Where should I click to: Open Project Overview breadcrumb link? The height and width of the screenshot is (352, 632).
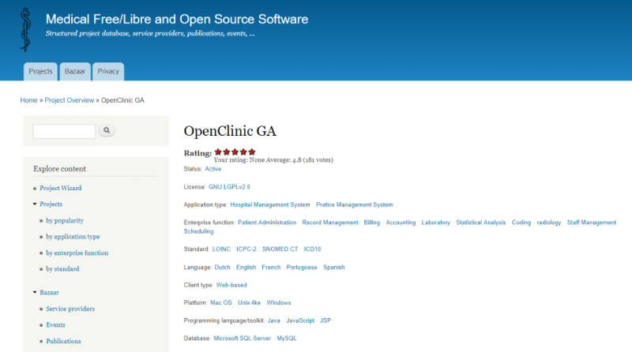pyautogui.click(x=70, y=100)
